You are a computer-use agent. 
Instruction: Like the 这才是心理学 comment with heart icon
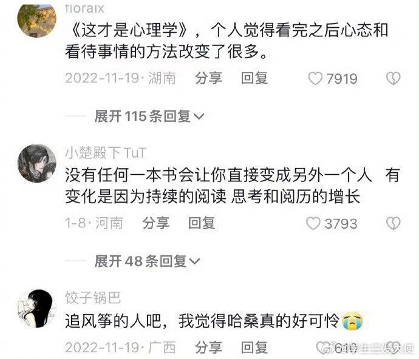[x=315, y=79]
